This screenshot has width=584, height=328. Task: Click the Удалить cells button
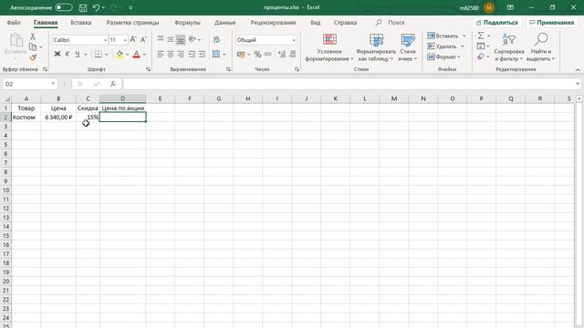coord(442,46)
